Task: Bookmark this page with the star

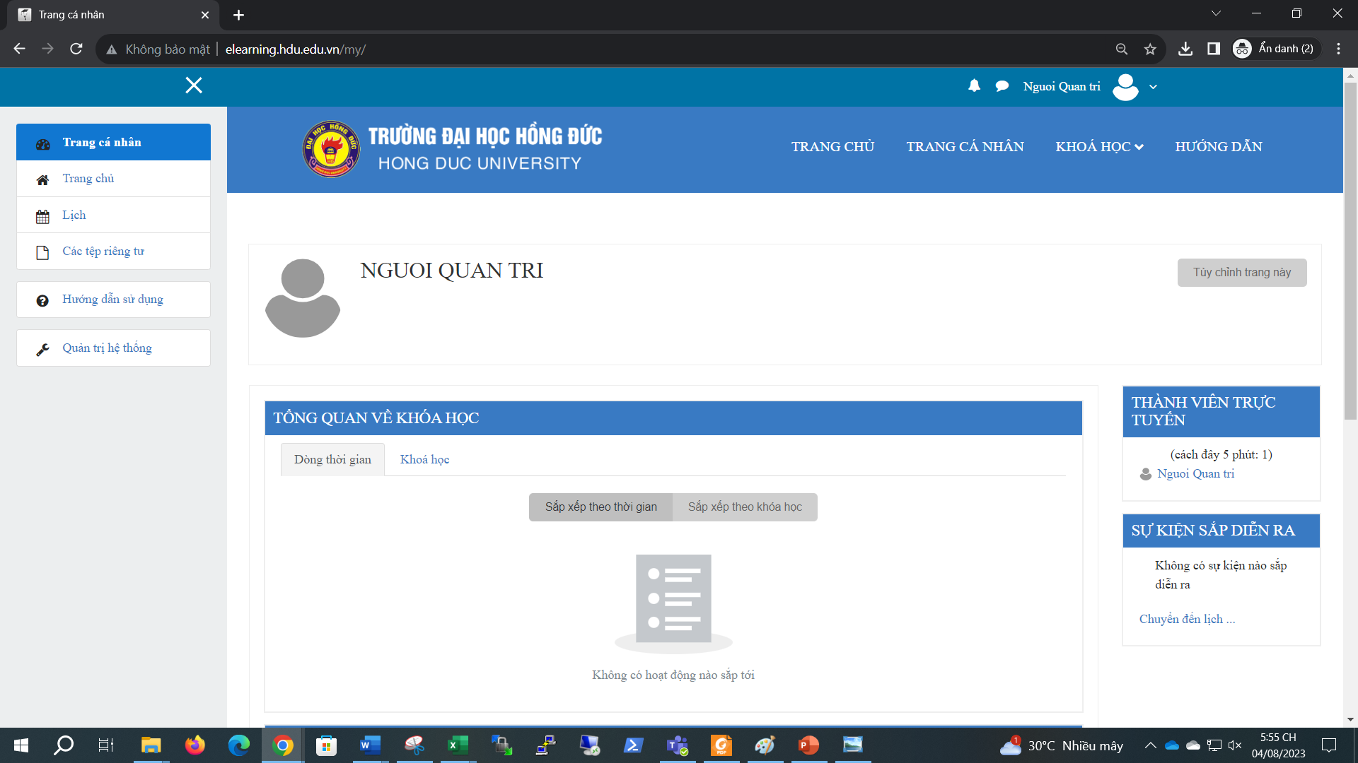Action: pyautogui.click(x=1150, y=49)
